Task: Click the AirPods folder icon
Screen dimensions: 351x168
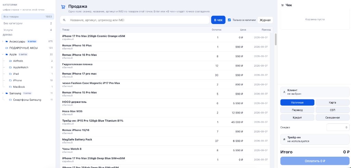Action: click(x=11, y=61)
